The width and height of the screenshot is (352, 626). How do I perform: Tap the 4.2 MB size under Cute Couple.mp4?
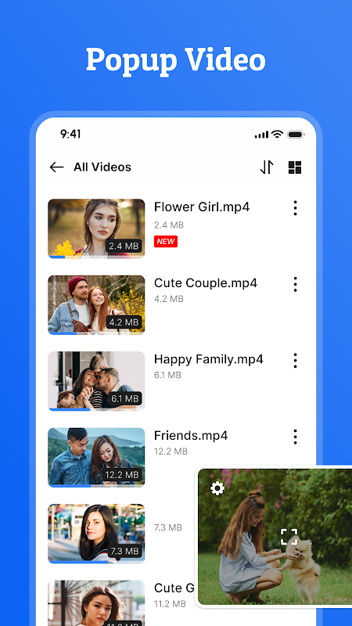169,299
